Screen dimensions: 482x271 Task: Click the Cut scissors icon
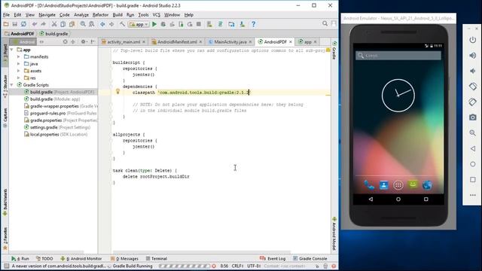pyautogui.click(x=54, y=24)
